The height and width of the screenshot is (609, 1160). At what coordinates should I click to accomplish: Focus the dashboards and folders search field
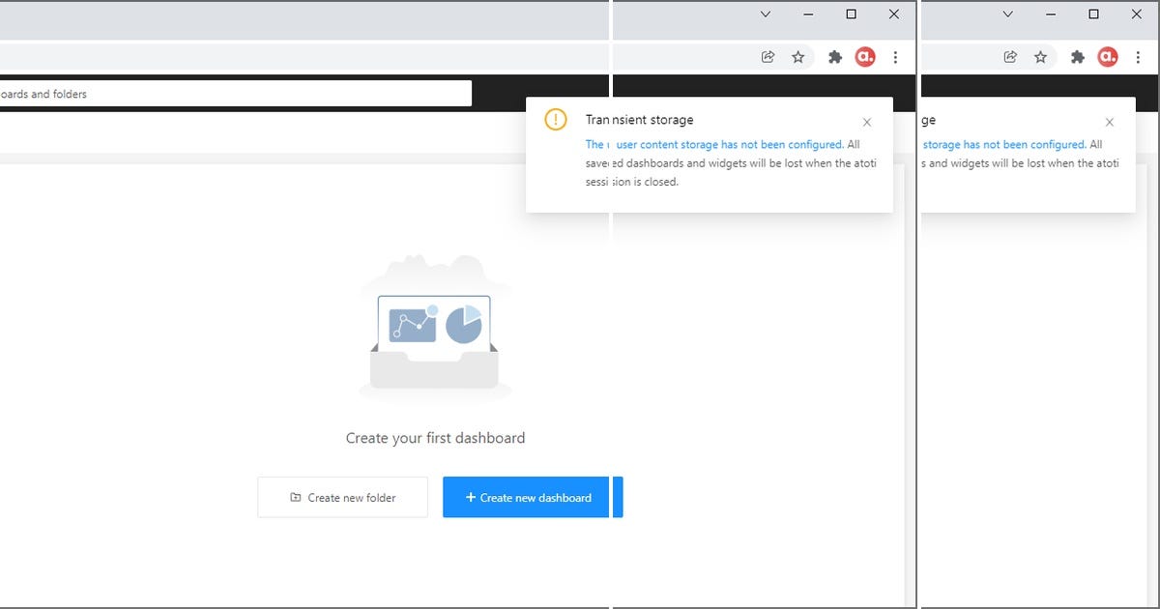point(235,94)
